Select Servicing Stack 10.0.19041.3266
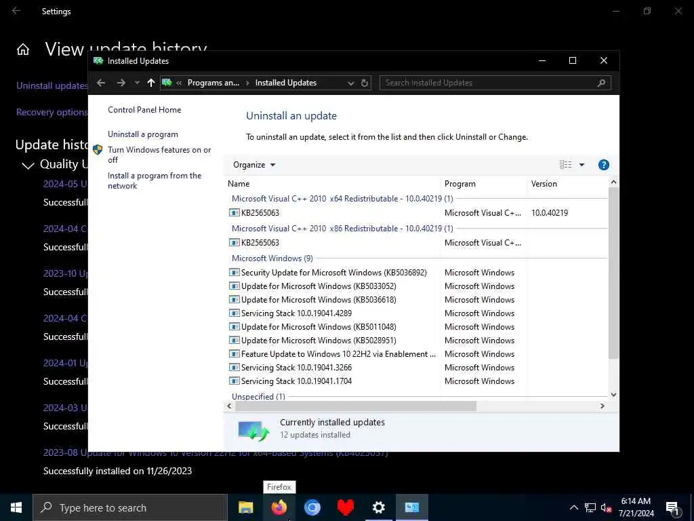This screenshot has width=694, height=521. 297,368
